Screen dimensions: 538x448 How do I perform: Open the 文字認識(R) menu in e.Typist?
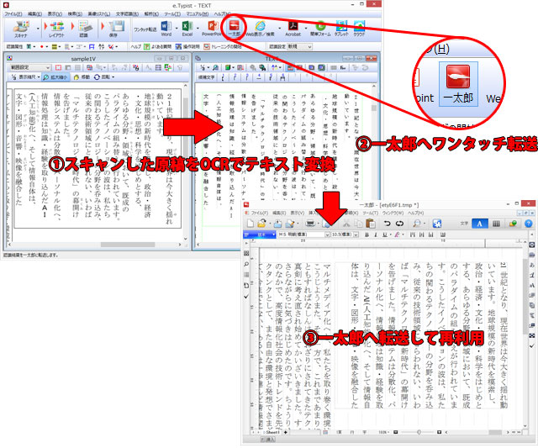(x=127, y=13)
